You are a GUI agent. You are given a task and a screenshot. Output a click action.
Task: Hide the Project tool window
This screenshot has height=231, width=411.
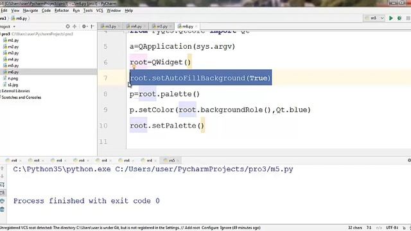[x=92, y=26]
